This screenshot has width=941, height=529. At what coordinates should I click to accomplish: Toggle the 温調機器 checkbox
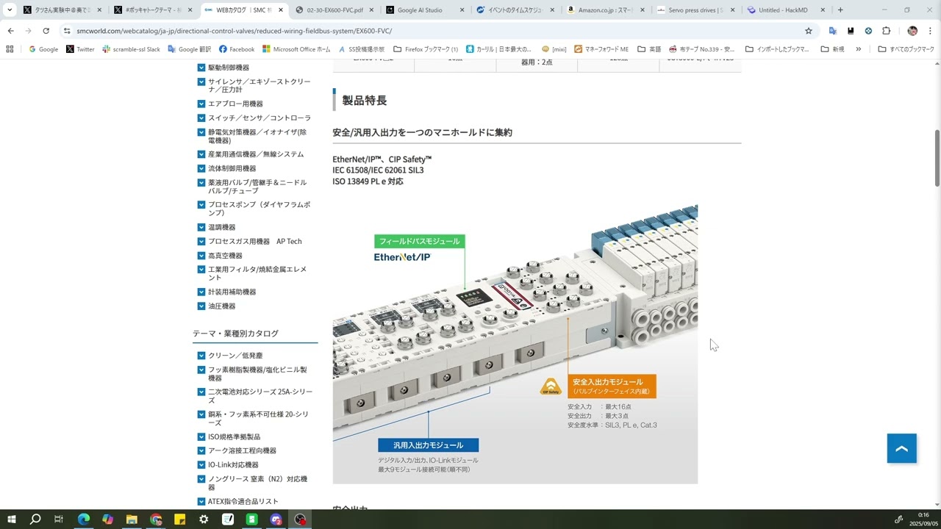pyautogui.click(x=201, y=227)
